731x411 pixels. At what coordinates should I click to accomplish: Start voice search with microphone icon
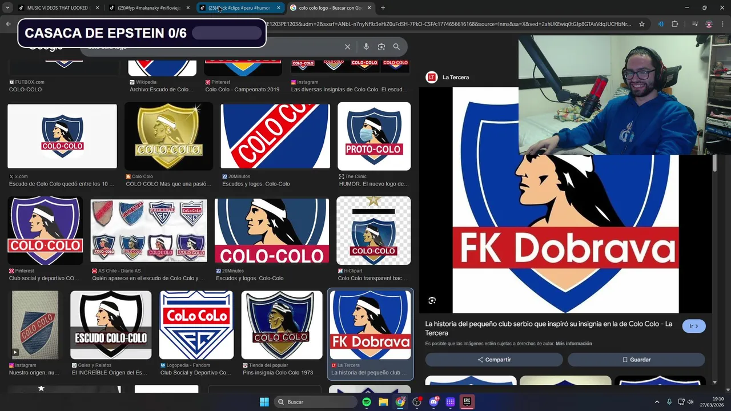tap(366, 47)
